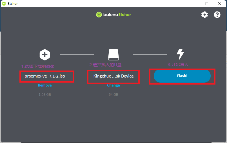Viewport: 227px width, 143px height.
Task: Change the selected target drive
Action: (113, 85)
